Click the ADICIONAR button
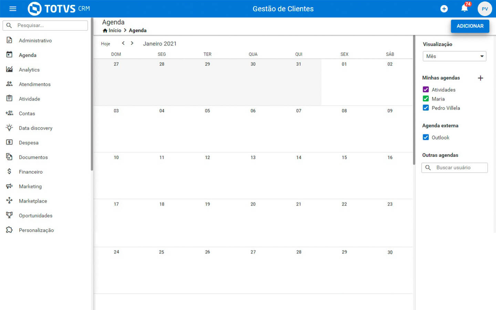496x310 pixels. click(470, 26)
